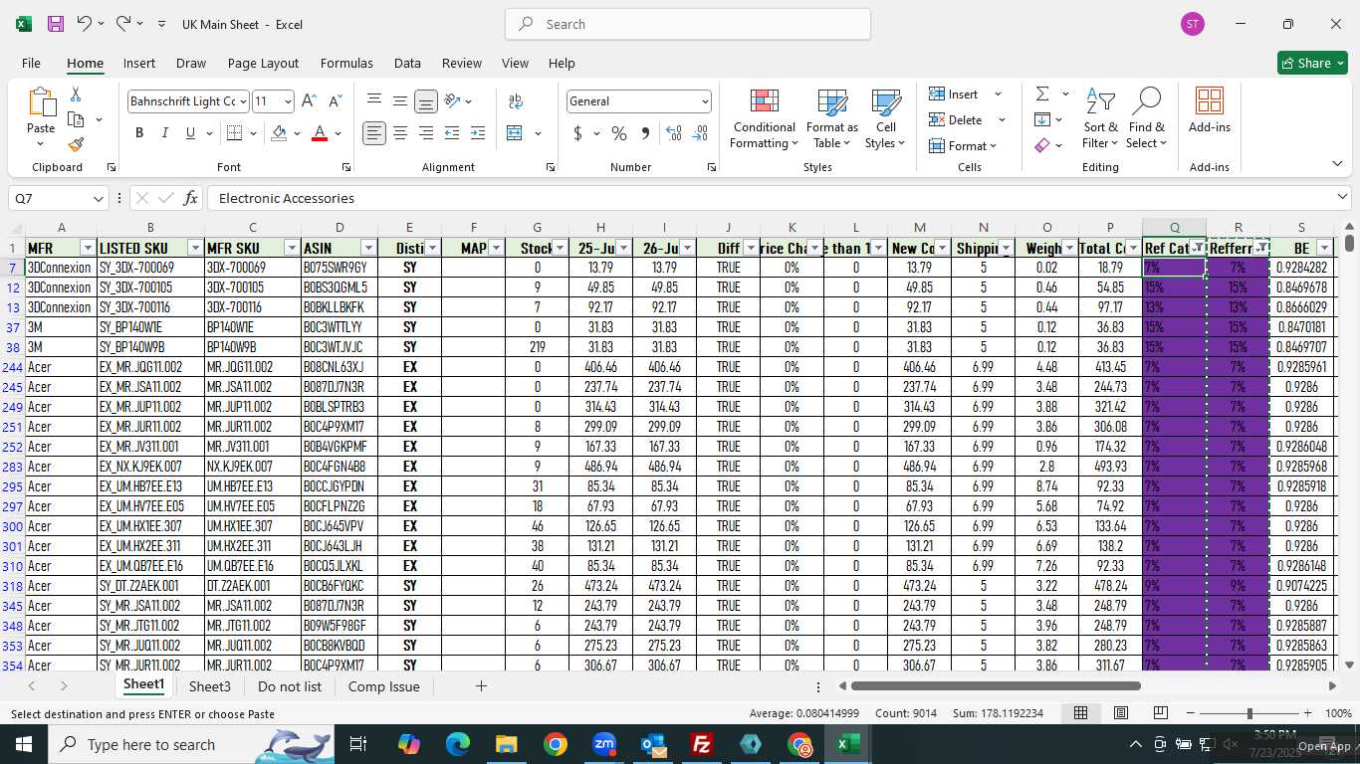
Task: Click the ST account avatar
Action: (1192, 24)
